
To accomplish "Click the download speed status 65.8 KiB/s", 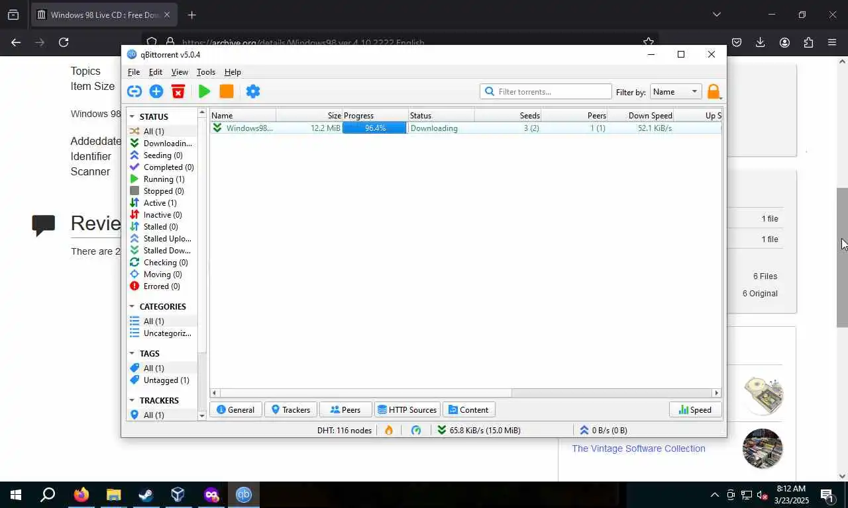I will [479, 430].
